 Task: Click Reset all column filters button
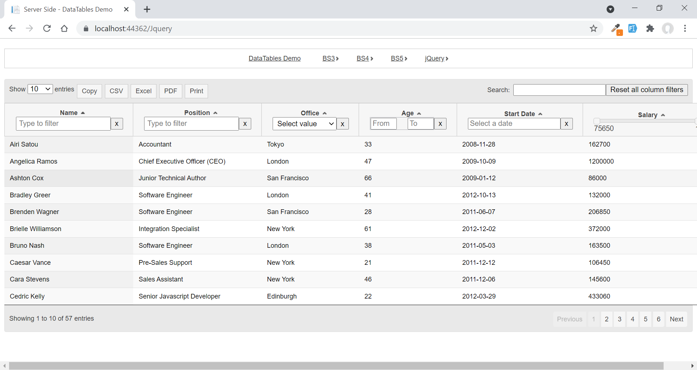click(647, 90)
